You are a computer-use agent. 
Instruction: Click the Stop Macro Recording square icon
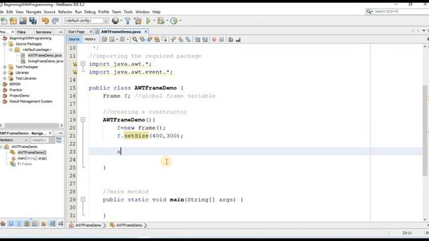222,39
